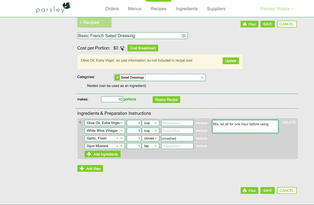
Task: Switch to the Menus tab
Action: (135, 9)
